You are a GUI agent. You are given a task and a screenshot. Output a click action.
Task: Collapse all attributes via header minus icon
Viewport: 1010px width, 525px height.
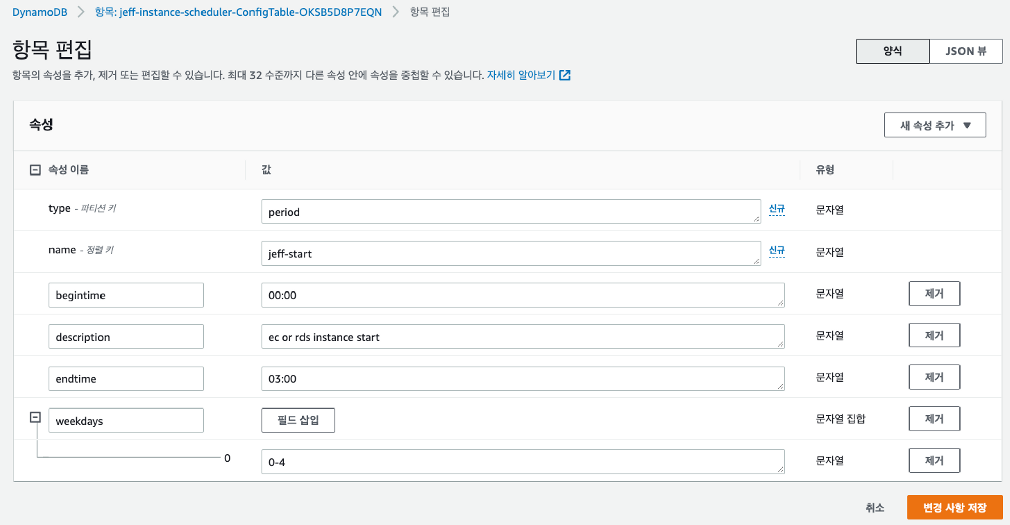point(35,170)
